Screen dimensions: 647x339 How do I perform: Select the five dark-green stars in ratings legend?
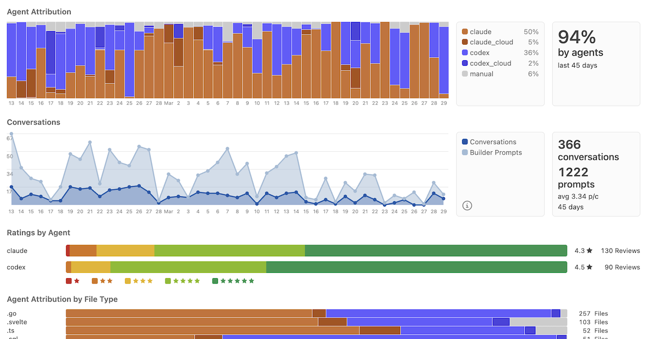click(x=237, y=281)
